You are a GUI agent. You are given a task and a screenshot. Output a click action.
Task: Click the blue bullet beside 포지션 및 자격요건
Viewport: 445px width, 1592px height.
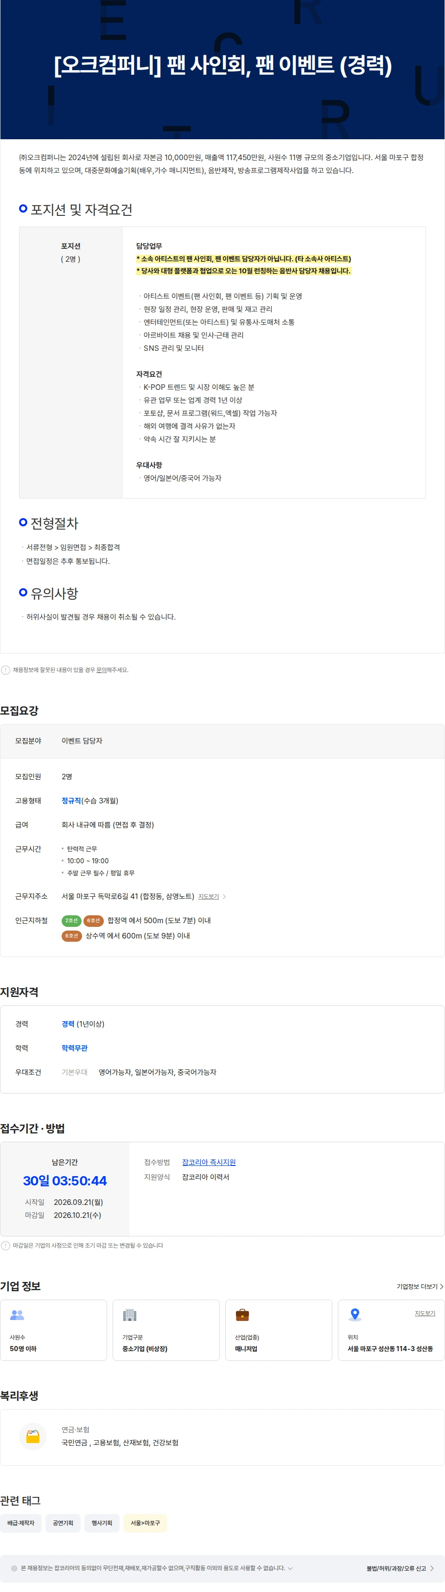[x=23, y=208]
